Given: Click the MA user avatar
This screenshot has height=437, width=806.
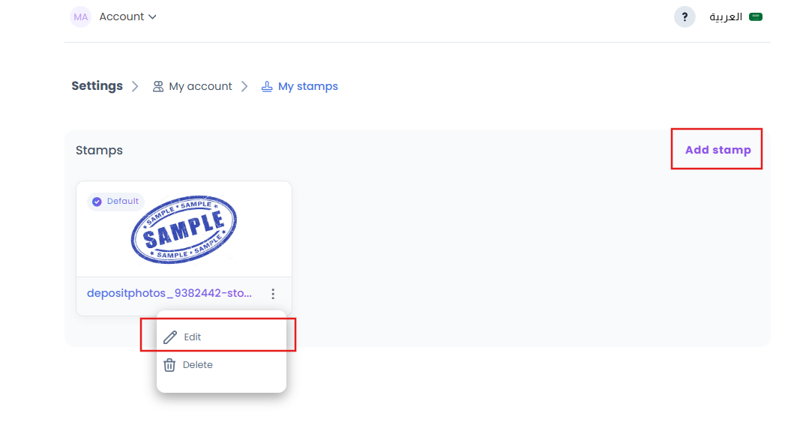Looking at the screenshot, I should tap(80, 16).
